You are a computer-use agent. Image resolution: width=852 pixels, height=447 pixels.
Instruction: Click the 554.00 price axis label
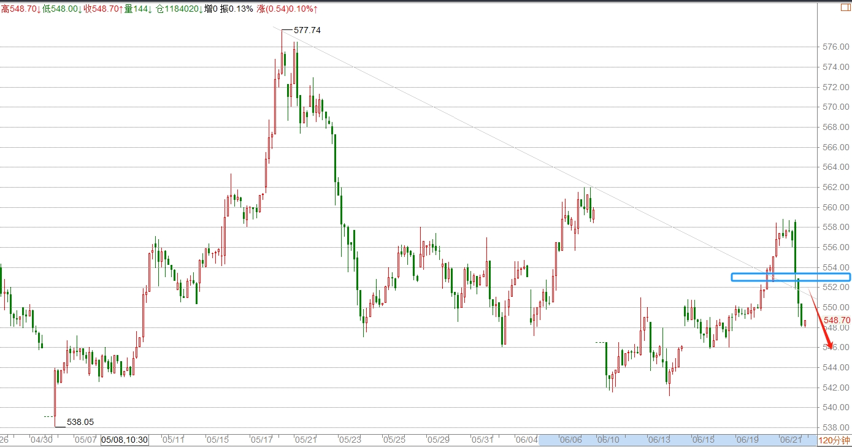836,267
